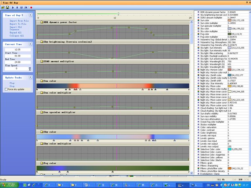Enable the Force sky update checkbox
This screenshot has width=251, height=188.
coord(7,89)
